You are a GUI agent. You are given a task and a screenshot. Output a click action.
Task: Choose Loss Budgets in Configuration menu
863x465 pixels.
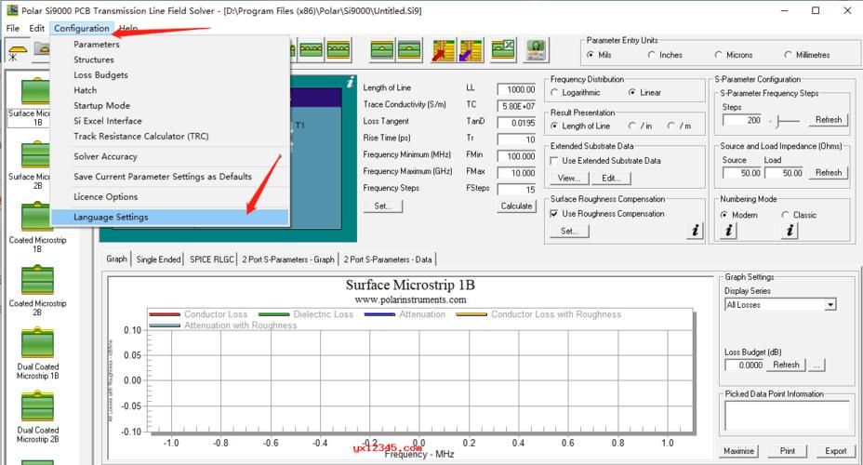tap(100, 74)
